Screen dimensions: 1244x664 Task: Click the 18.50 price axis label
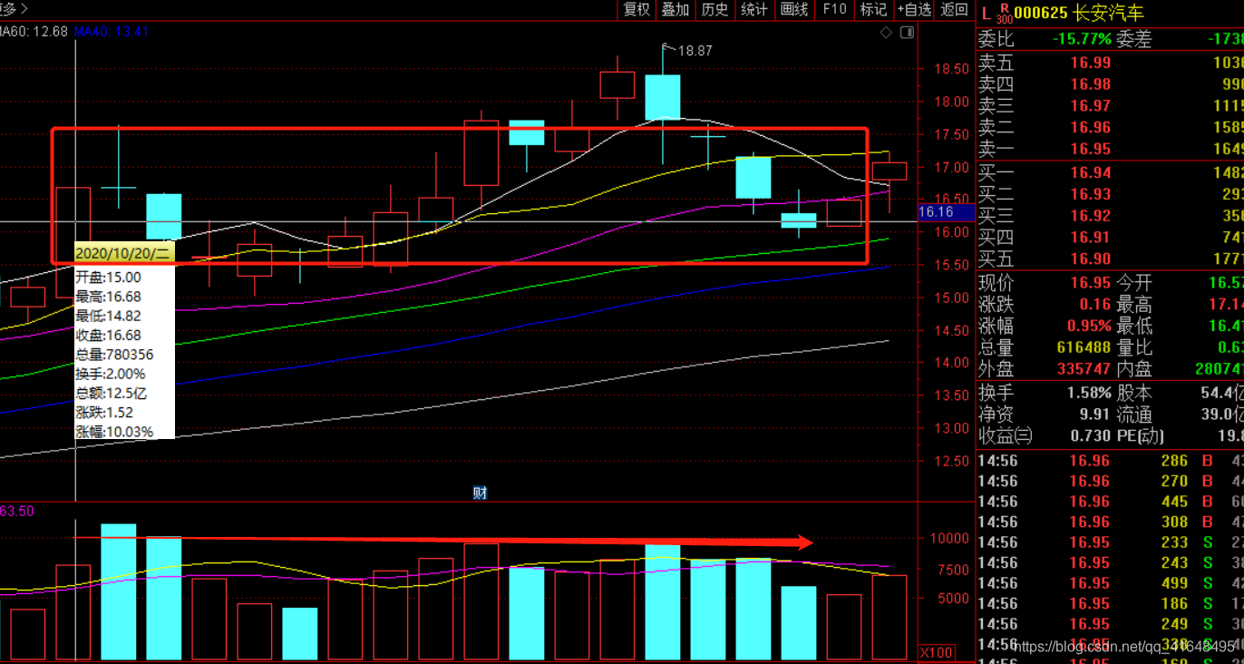(x=951, y=69)
